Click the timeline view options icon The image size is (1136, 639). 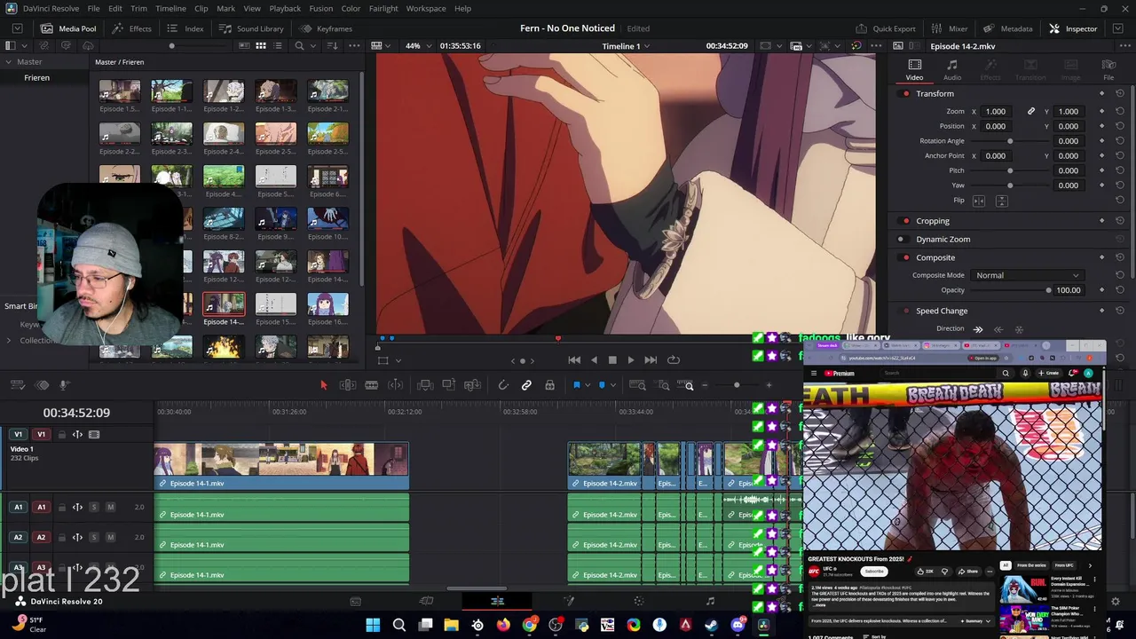pyautogui.click(x=17, y=385)
